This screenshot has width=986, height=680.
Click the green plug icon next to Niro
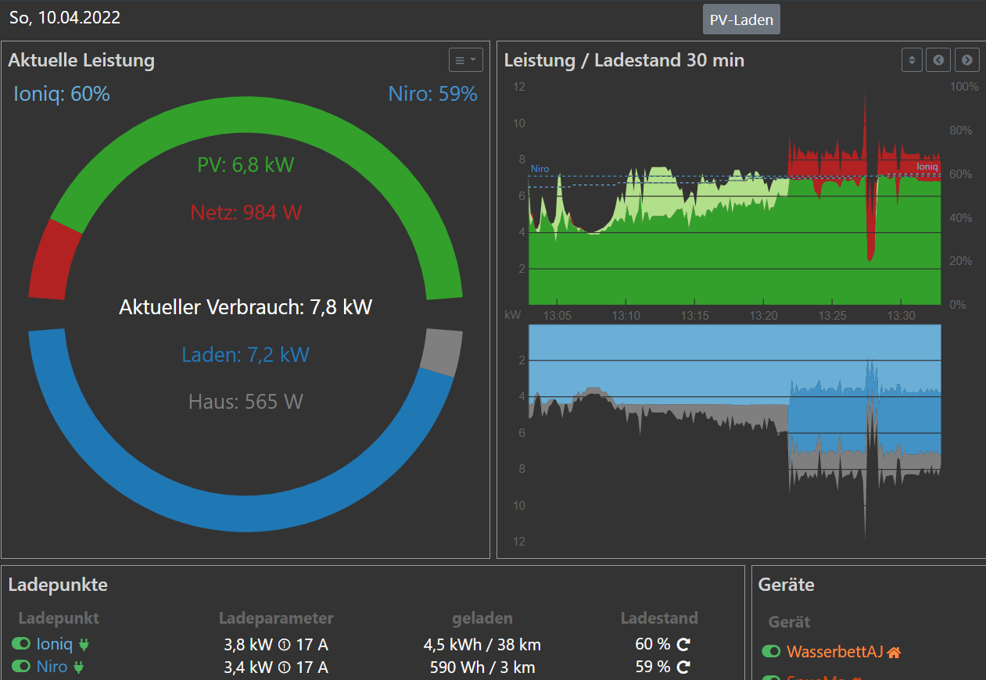coord(78,667)
